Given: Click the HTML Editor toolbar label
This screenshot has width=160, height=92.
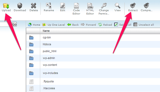Looking at the screenshot, I should click(x=90, y=12).
